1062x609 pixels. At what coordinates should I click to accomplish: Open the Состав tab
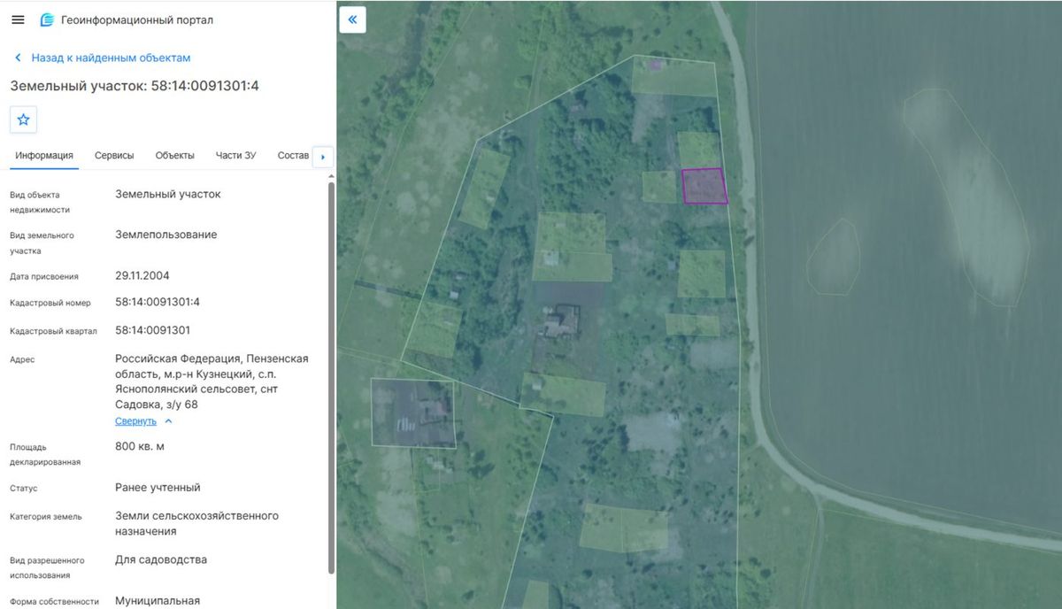(293, 155)
